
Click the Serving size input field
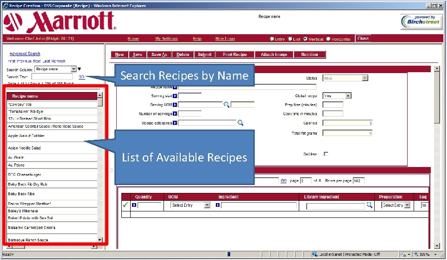click(189, 96)
